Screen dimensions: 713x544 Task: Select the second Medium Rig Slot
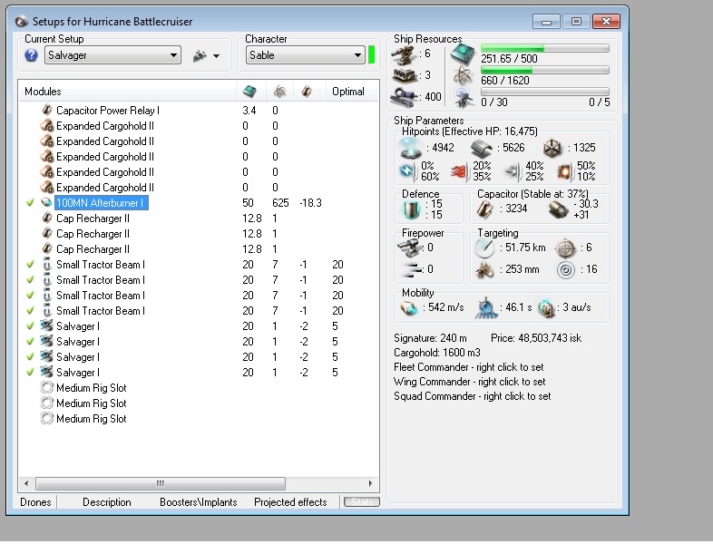tap(91, 403)
